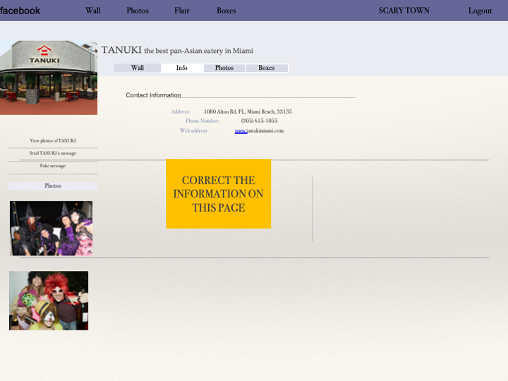This screenshot has height=381, width=508.
Task: Click the 'Address:' field label
Action: click(181, 111)
